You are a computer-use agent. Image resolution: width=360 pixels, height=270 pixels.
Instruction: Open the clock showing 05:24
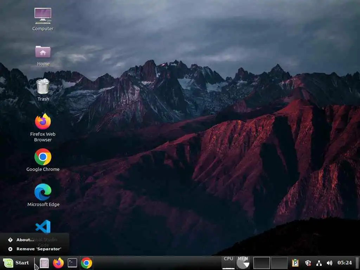tap(345, 263)
